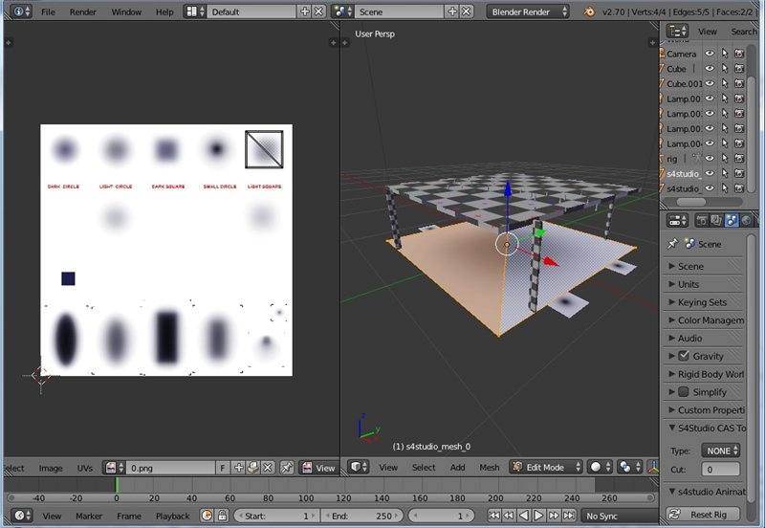This screenshot has width=765, height=528.
Task: Click the Scene properties tab icon
Action: 732,220
